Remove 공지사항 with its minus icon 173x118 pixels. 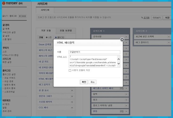pos(126,37)
